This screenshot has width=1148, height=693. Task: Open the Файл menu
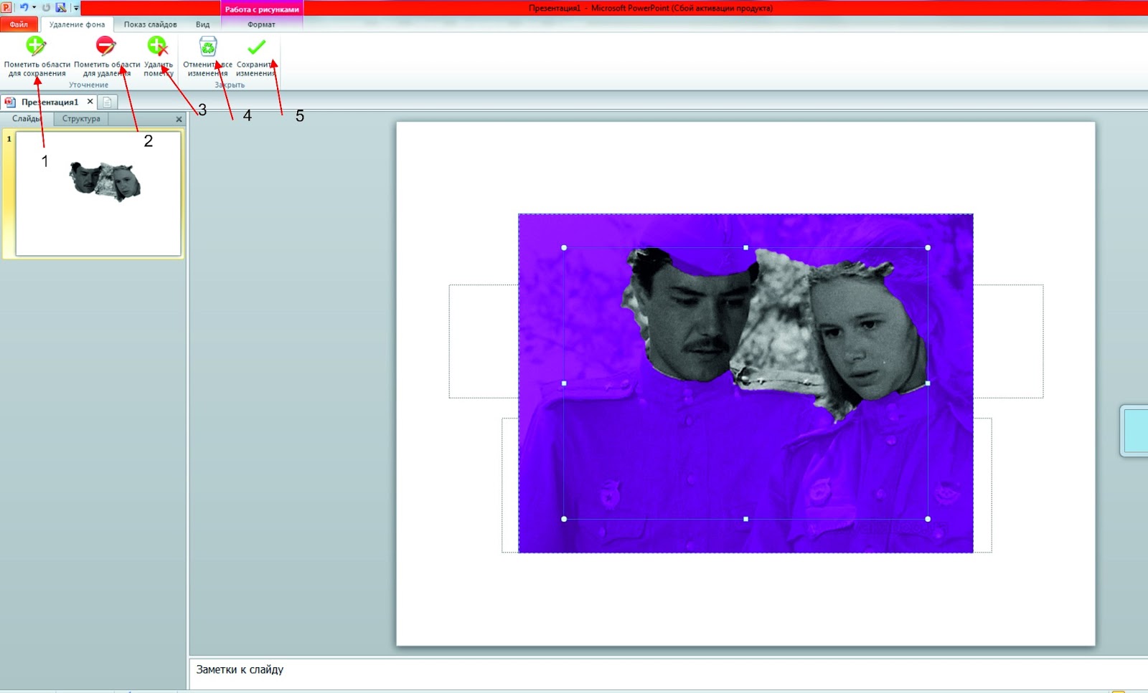coord(19,24)
